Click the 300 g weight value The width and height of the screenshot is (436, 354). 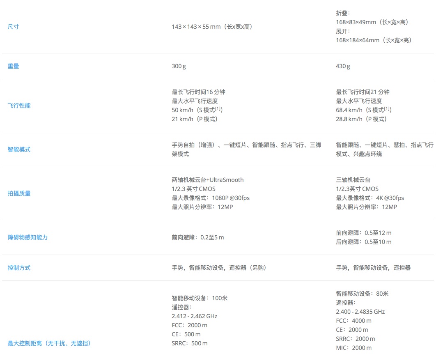[x=179, y=66]
